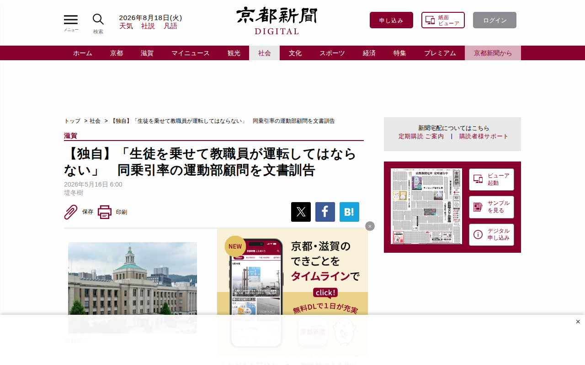Launch the ビューアー起動 button
This screenshot has width=585, height=365.
[x=491, y=180]
